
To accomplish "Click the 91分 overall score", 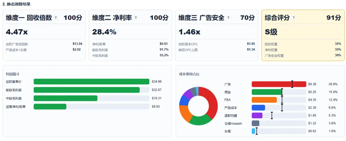I will (334, 18).
